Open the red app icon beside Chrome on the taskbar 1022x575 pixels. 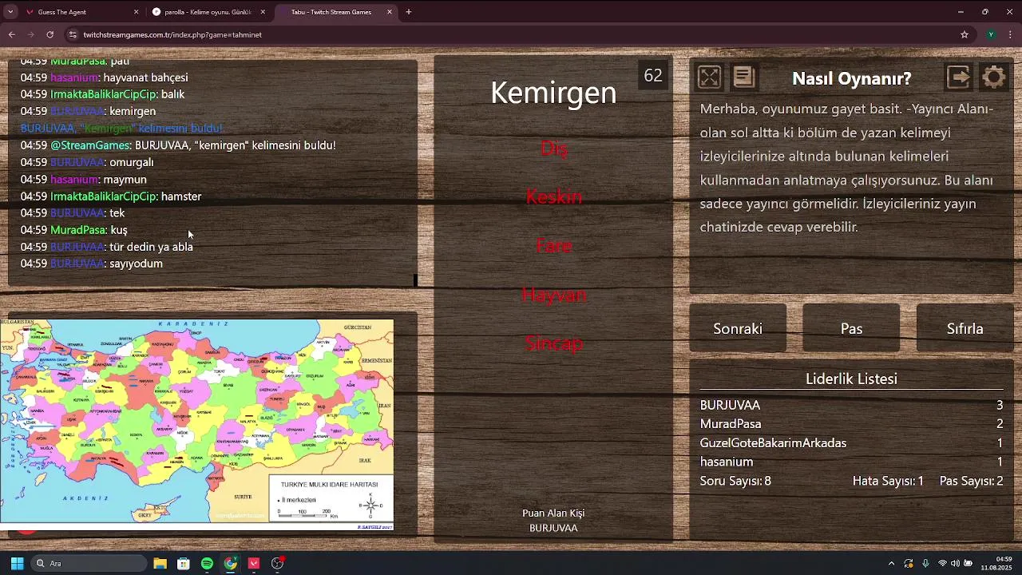pyautogui.click(x=254, y=563)
